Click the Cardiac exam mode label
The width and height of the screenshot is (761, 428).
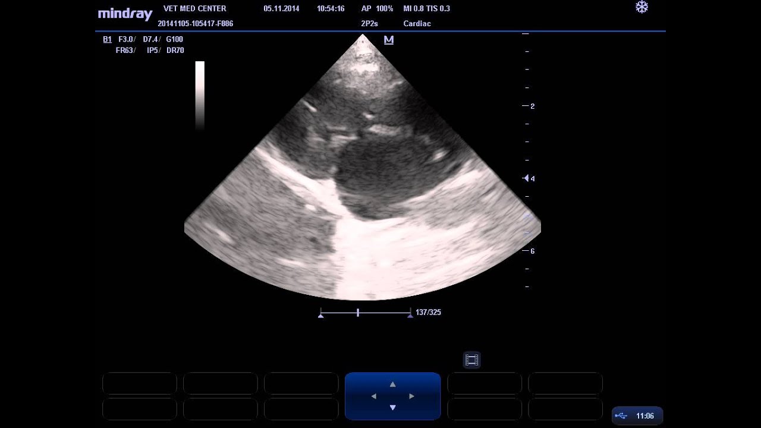point(417,24)
